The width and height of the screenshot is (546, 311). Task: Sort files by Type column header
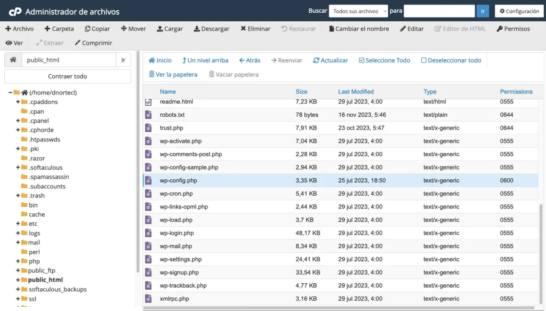click(430, 92)
